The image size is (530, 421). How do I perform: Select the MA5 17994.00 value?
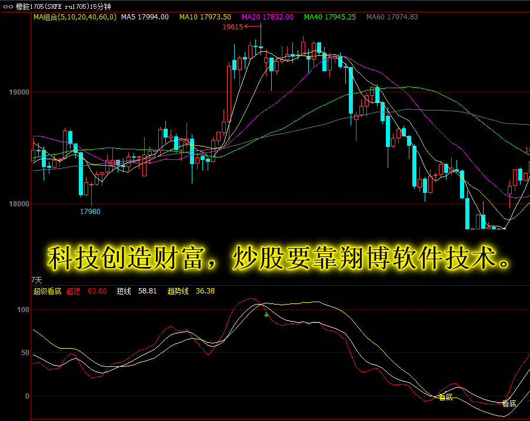pos(145,17)
